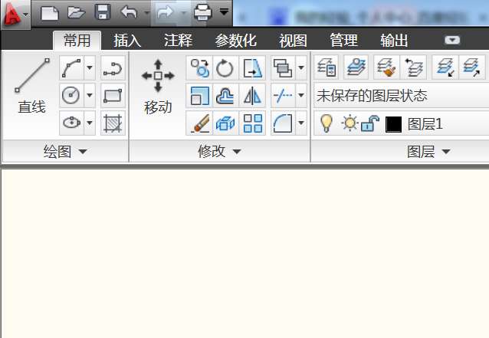Image resolution: width=489 pixels, height=338 pixels.
Task: Toggle layer on/off light bulb
Action: click(326, 123)
